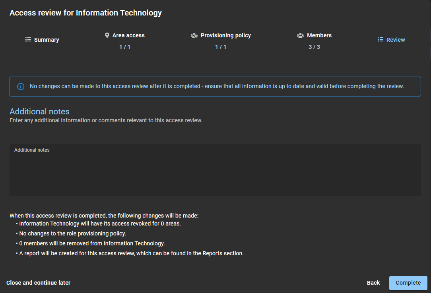Screen dimensions: 431x293
Task: Click 'Enter any additional information or comments' description
Action: tap(106, 120)
